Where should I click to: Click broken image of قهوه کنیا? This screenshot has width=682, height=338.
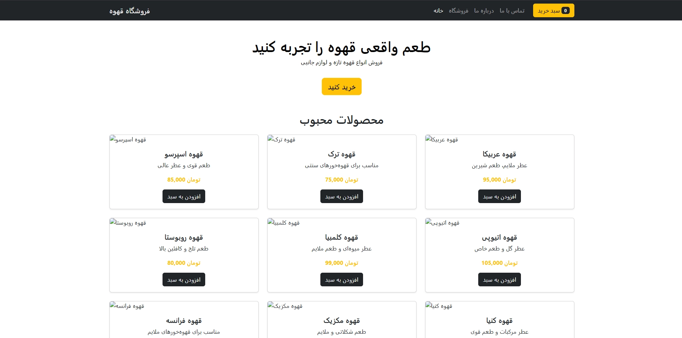click(439, 306)
